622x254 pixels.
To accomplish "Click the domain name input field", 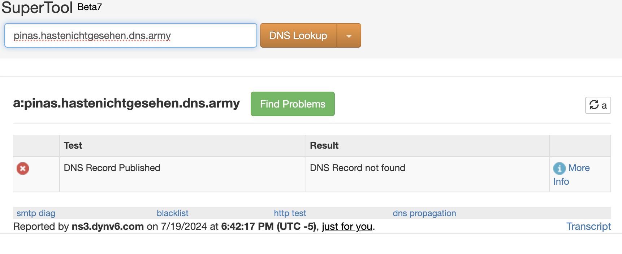I will coord(130,35).
